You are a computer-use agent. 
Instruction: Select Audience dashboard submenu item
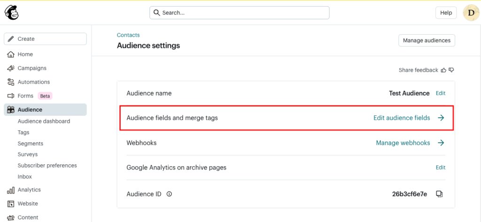(44, 121)
